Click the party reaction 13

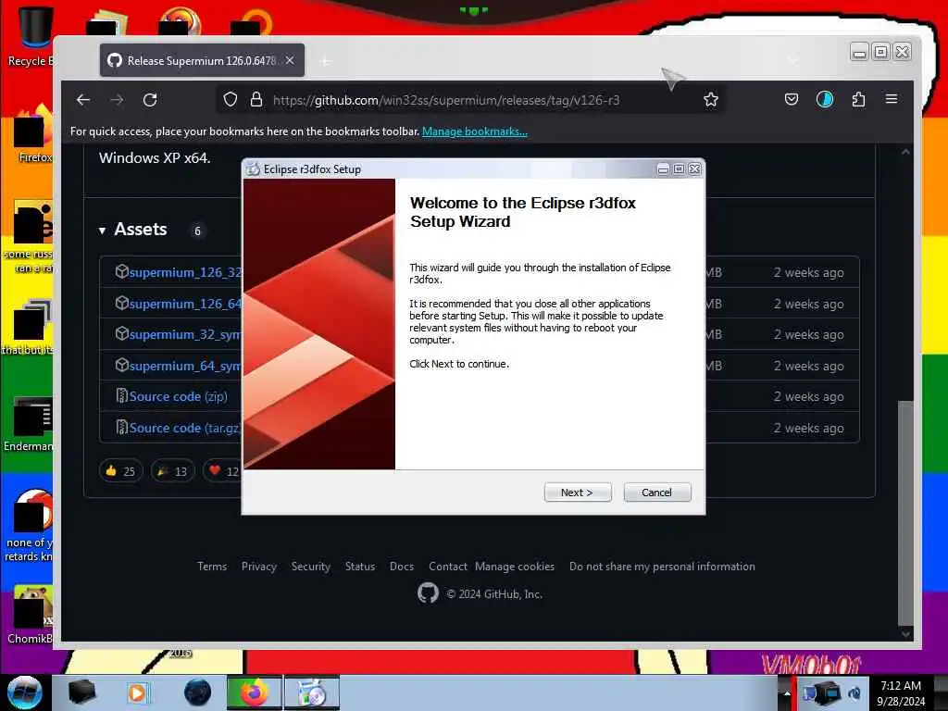click(172, 471)
